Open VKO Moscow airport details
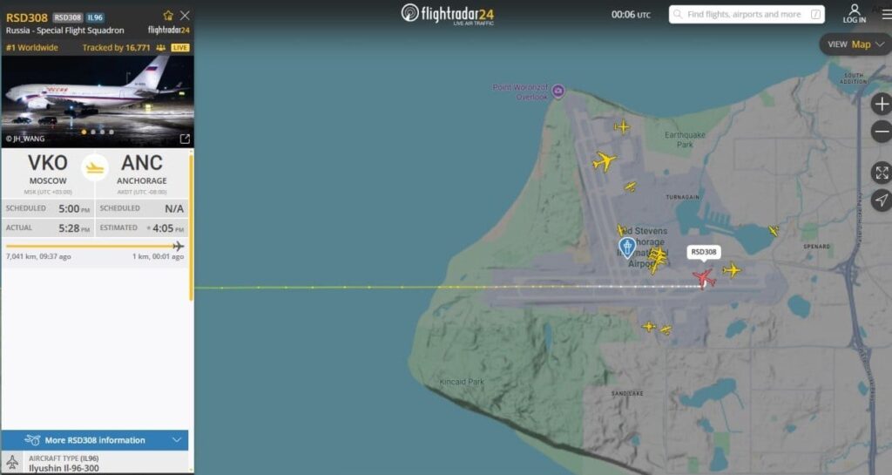892x475 pixels. coord(48,170)
